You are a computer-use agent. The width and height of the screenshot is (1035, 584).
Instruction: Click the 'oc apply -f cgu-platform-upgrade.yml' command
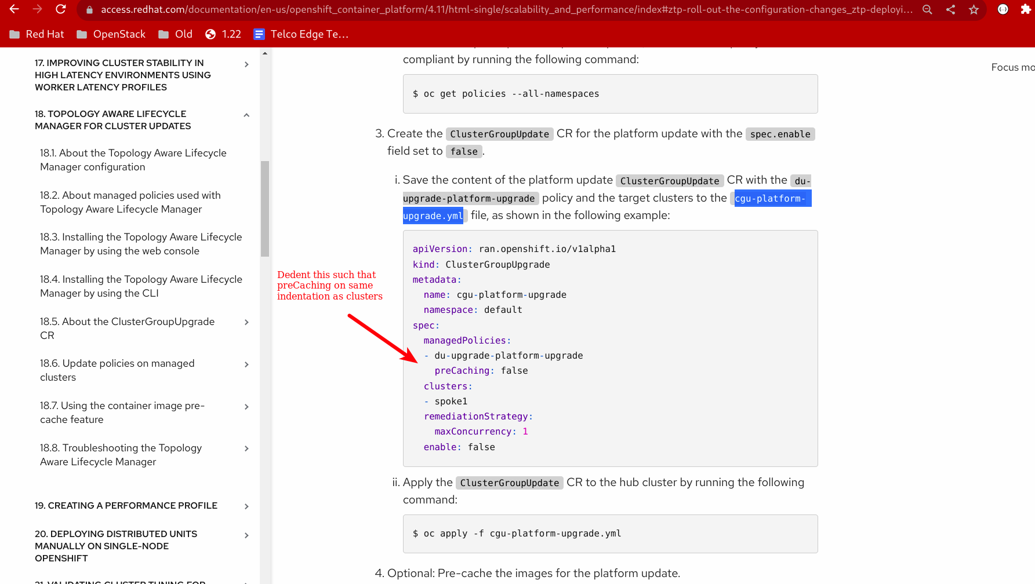click(x=517, y=534)
